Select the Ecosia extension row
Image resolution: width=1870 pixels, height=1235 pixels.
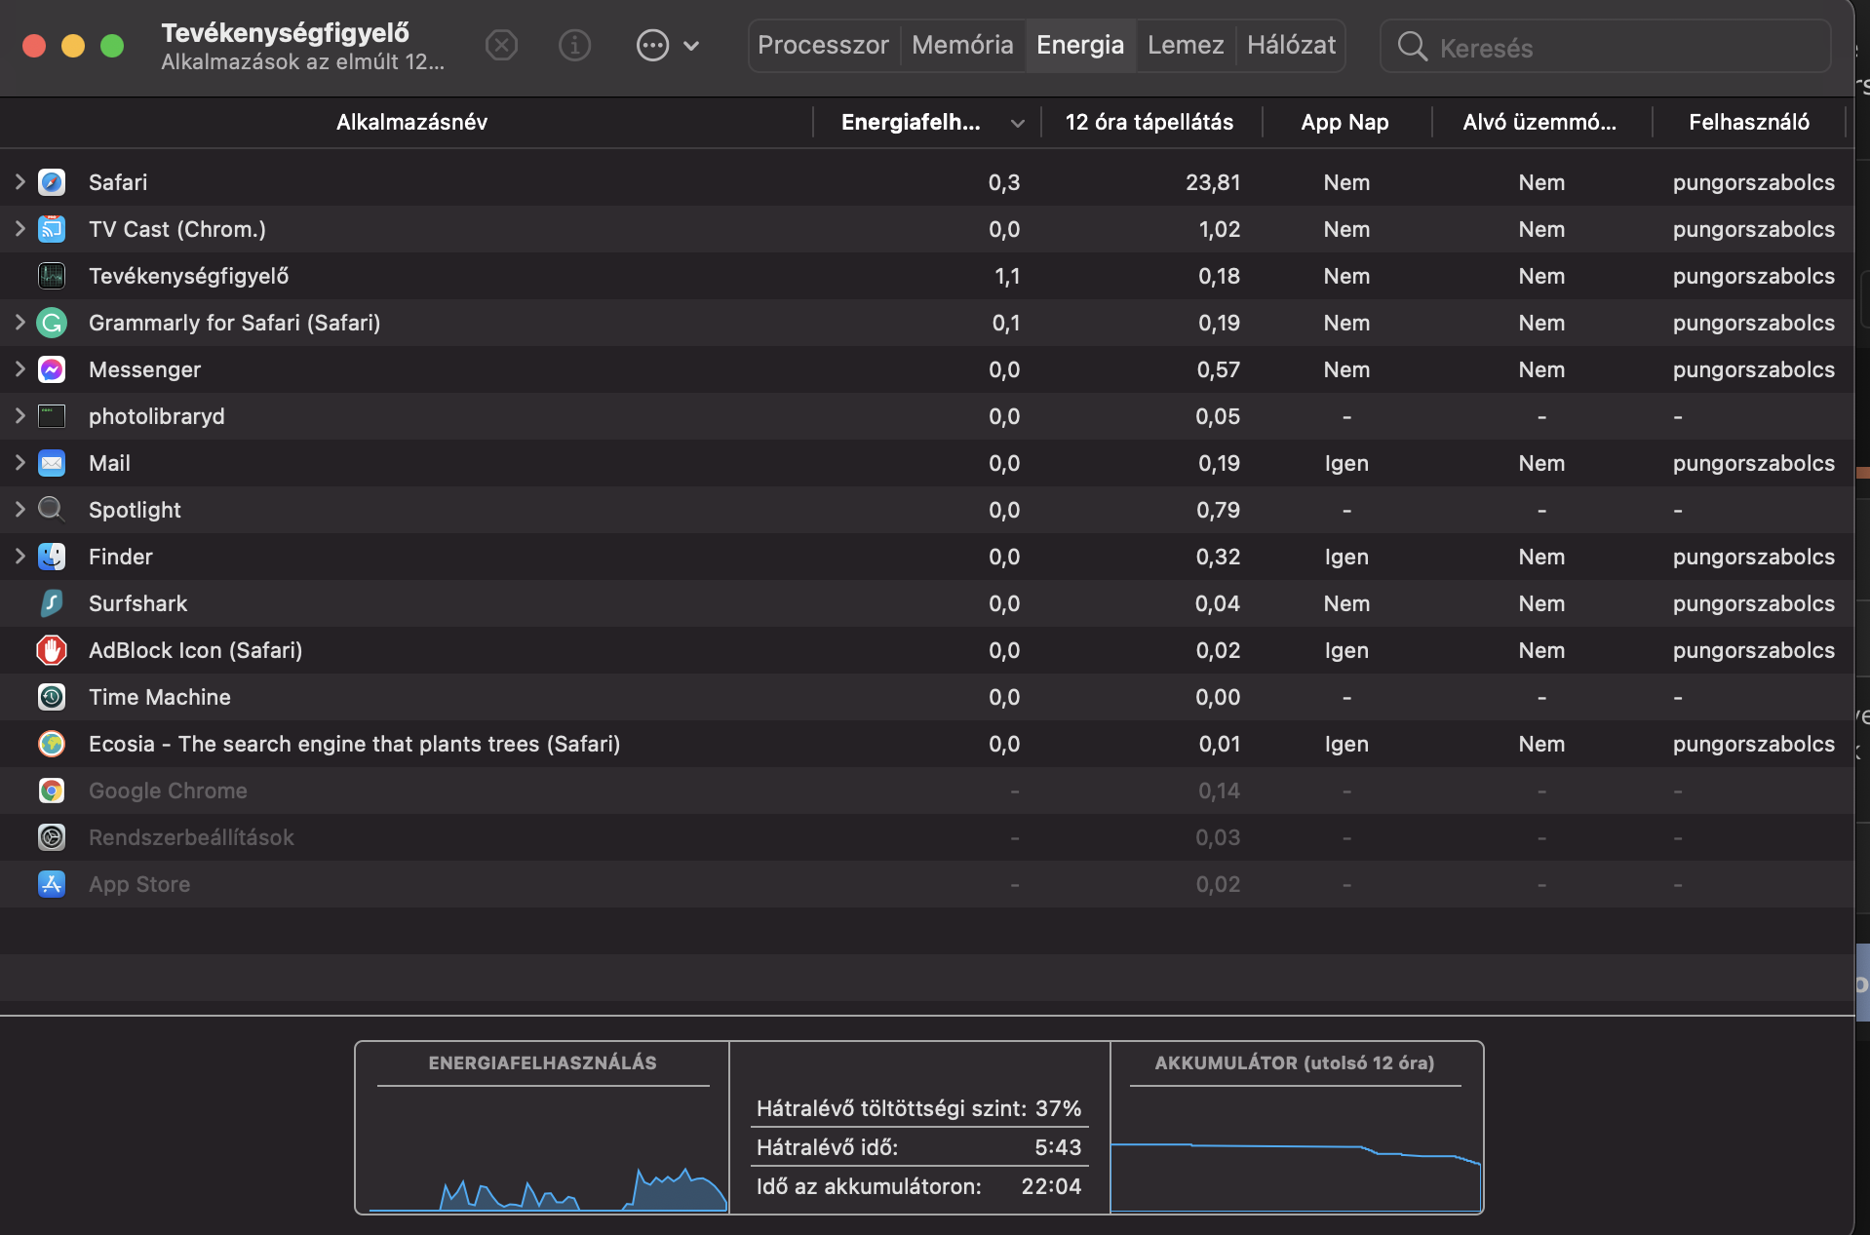[x=354, y=744]
